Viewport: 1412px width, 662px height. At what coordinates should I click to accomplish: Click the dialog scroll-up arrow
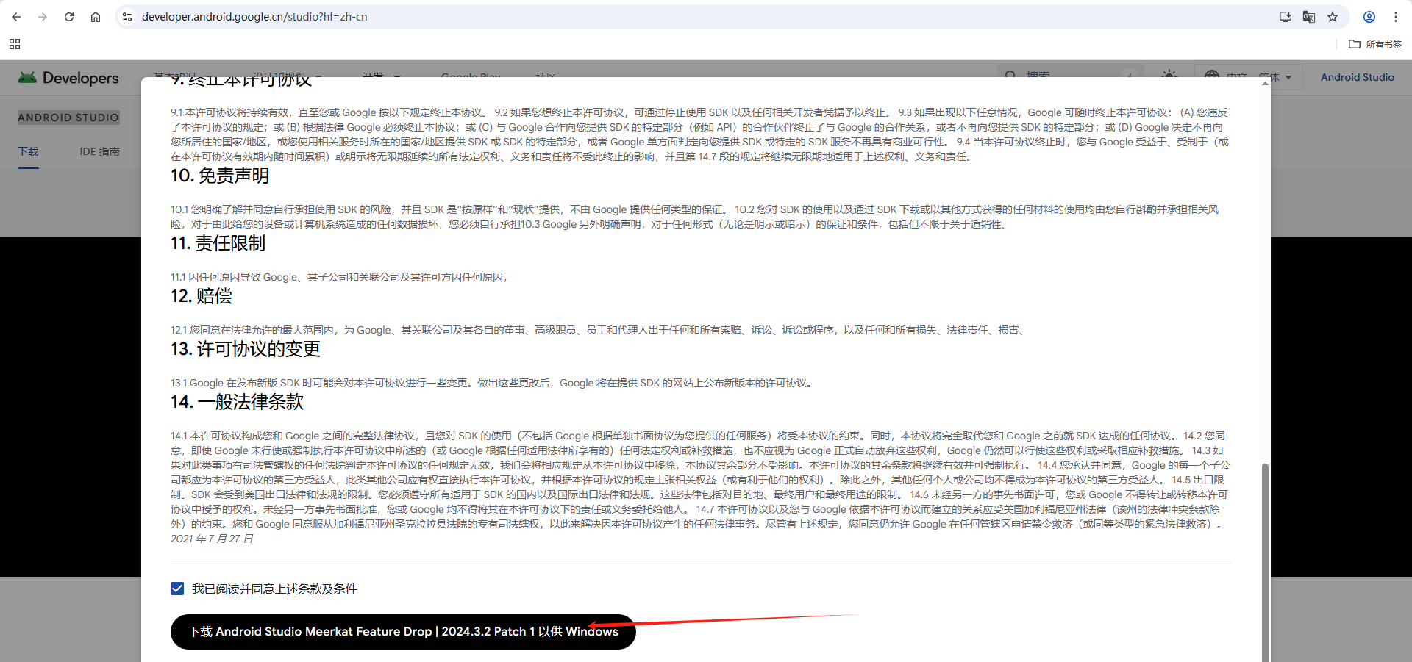(1265, 83)
